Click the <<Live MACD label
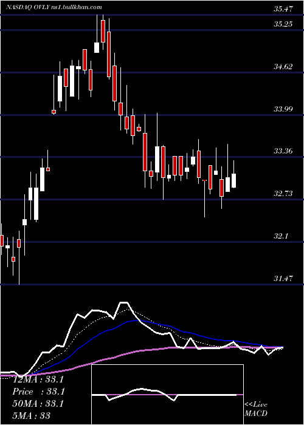This screenshot has height=425, width=304. (x=256, y=409)
